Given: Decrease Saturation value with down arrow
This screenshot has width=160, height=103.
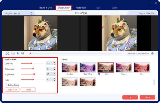Looking at the screenshot, I should (54, 70).
